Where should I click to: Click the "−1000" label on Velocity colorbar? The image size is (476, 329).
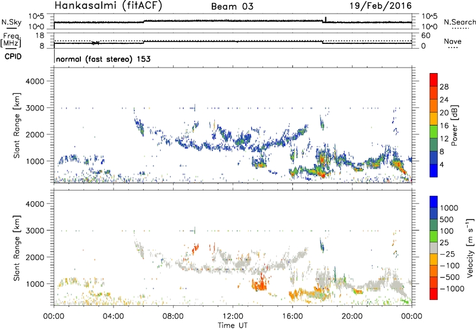click(452, 289)
